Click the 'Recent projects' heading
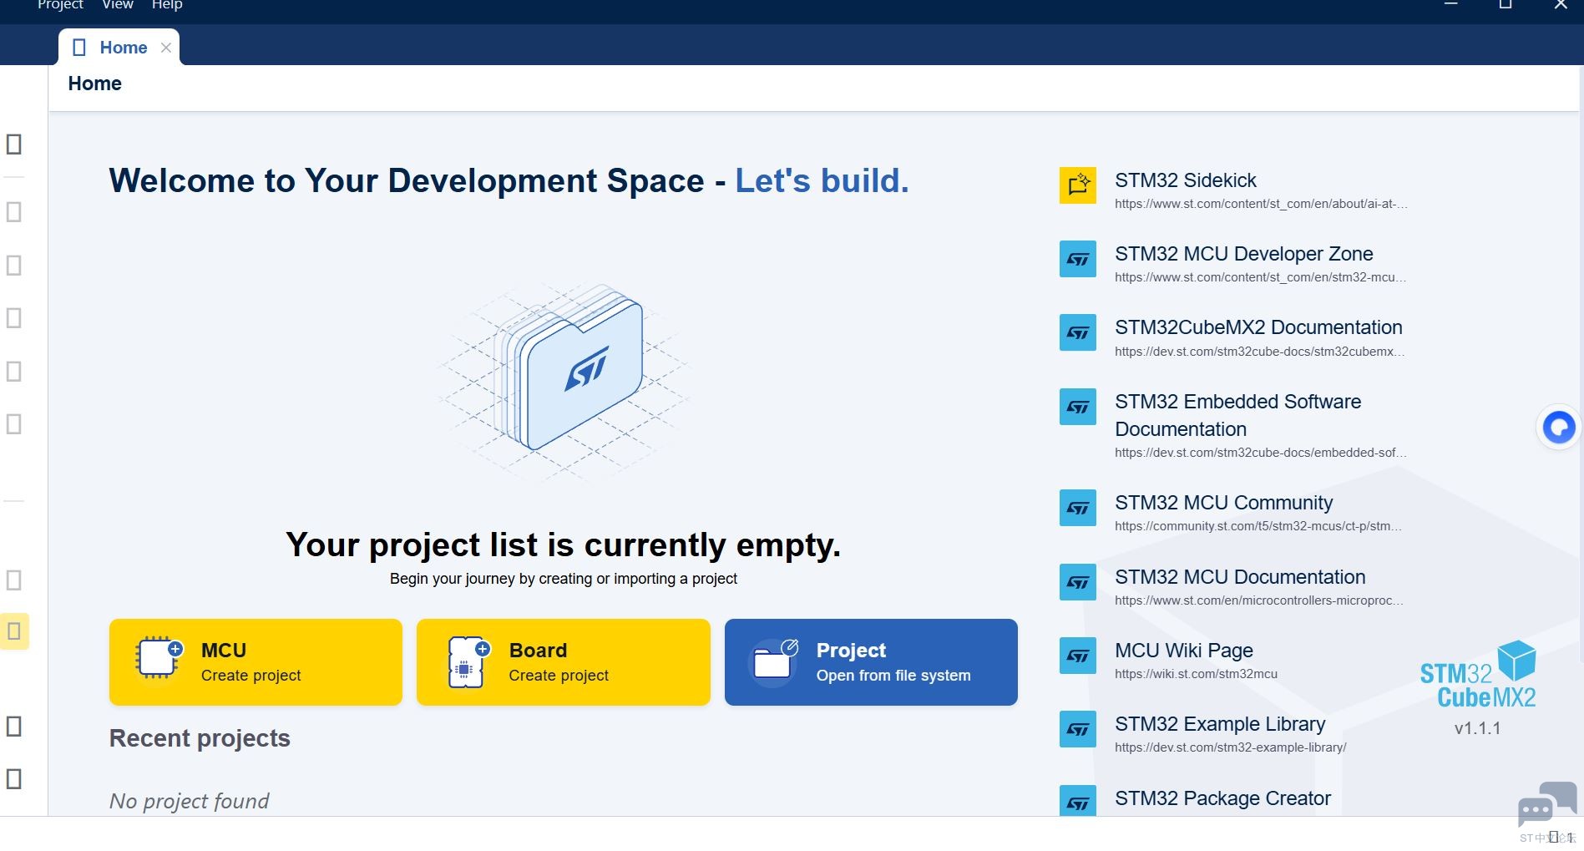The height and width of the screenshot is (851, 1584). point(200,738)
